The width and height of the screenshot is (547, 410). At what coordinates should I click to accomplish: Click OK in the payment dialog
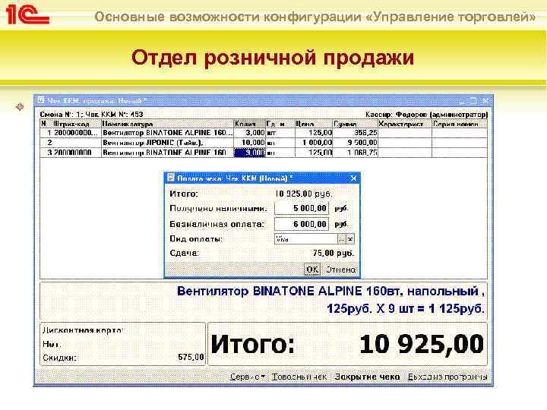[312, 270]
